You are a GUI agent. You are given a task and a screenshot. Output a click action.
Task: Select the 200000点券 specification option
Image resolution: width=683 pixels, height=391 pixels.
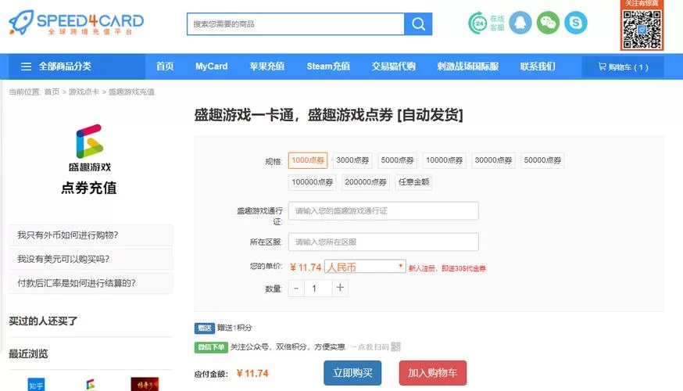click(366, 182)
